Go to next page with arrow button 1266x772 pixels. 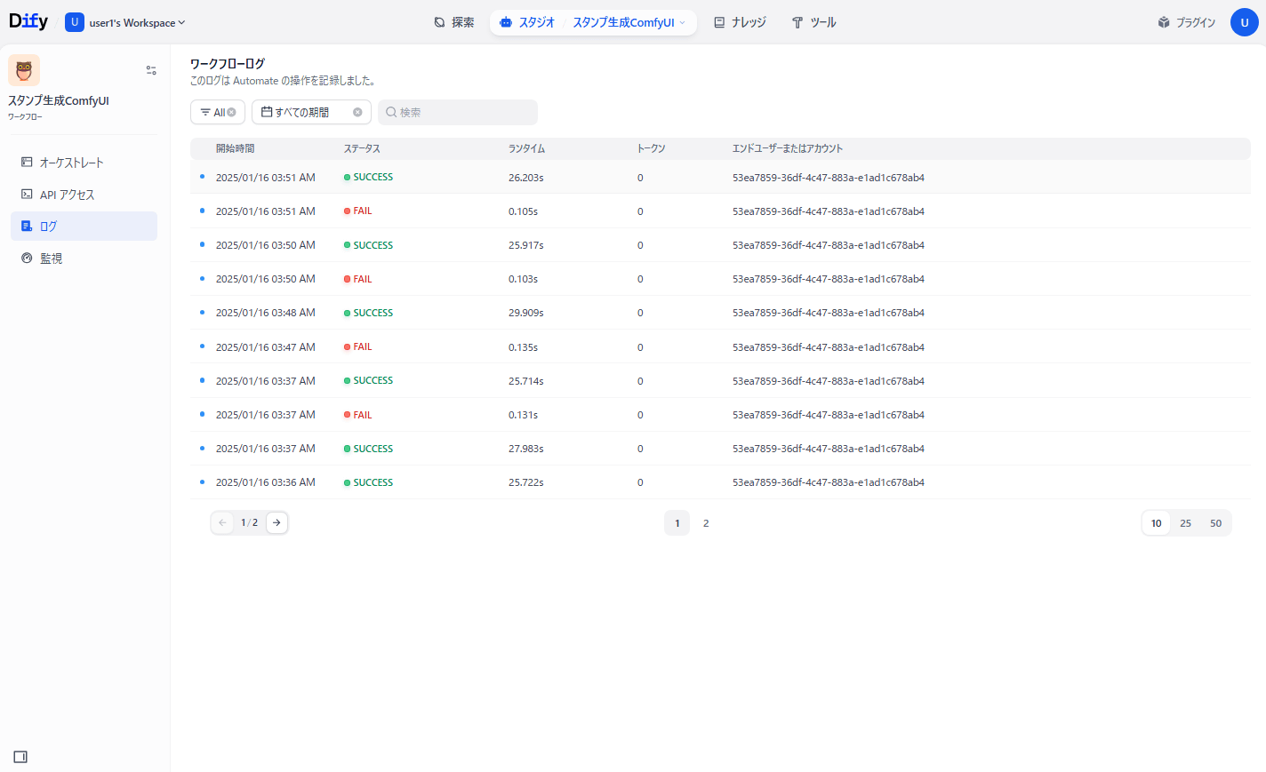(276, 523)
